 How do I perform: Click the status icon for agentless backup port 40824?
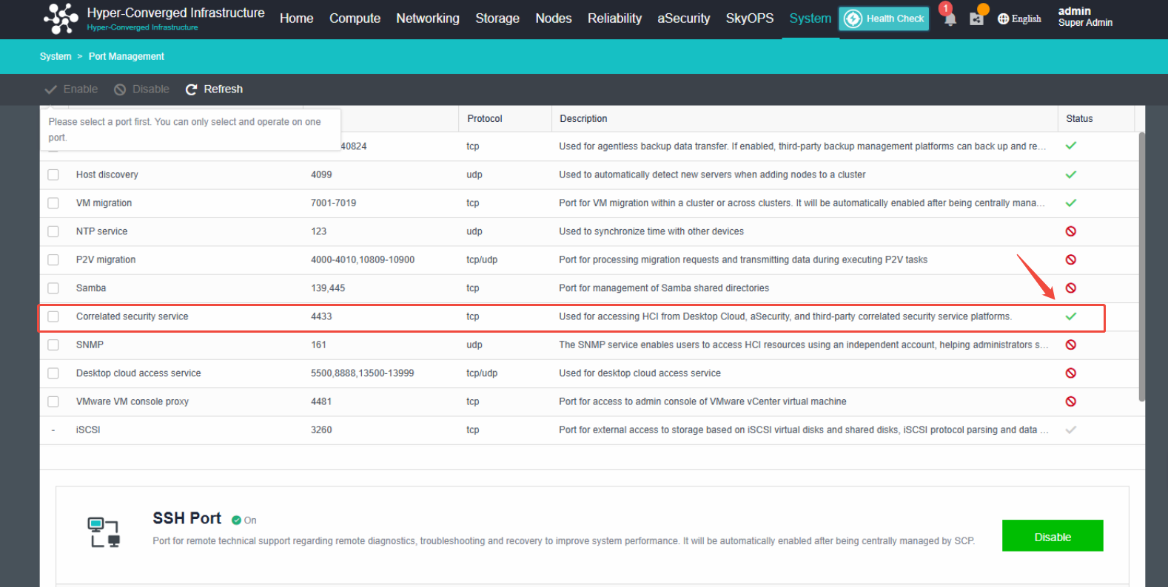pos(1070,146)
